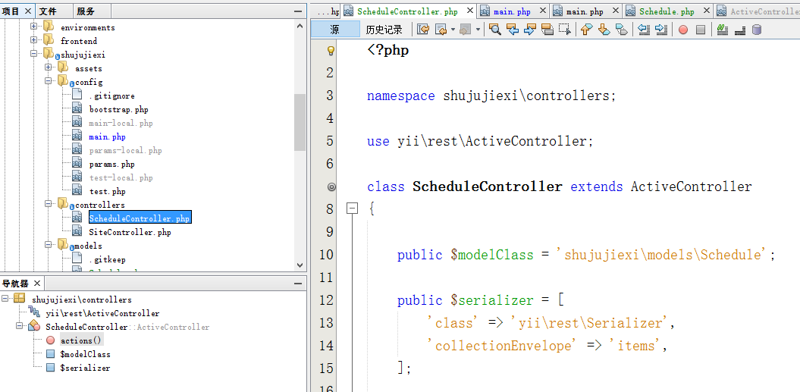Close the 导航器 (Navigator) panel
Screen dimensions: 800x392
pyautogui.click(x=37, y=284)
